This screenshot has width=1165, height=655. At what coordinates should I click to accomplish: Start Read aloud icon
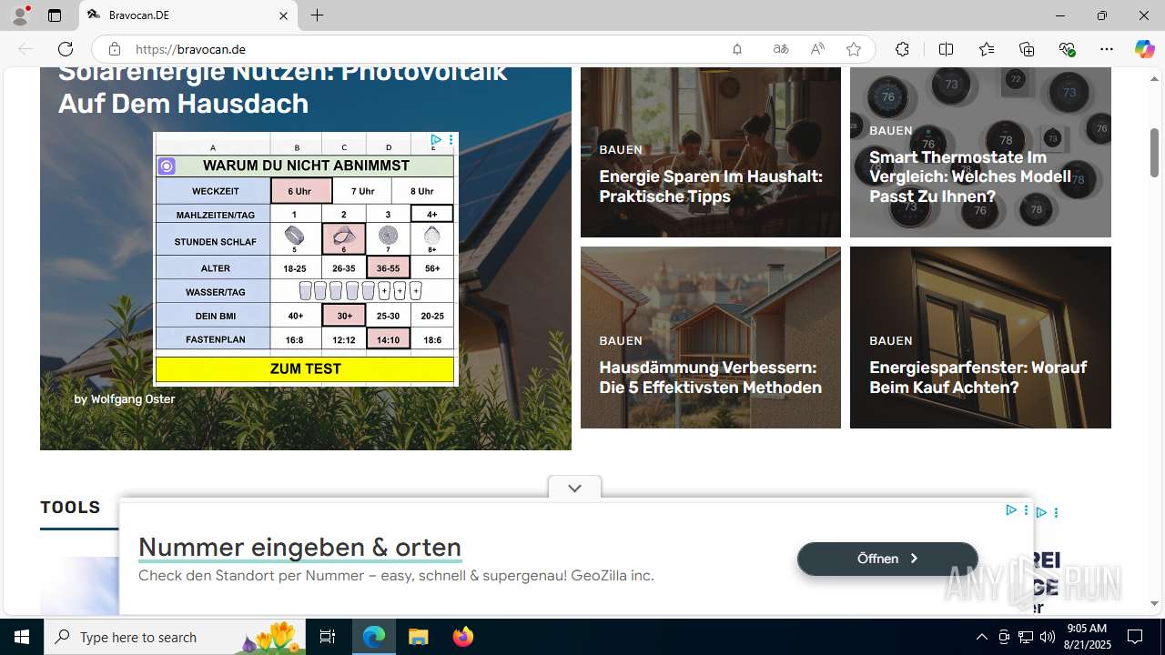pos(817,49)
